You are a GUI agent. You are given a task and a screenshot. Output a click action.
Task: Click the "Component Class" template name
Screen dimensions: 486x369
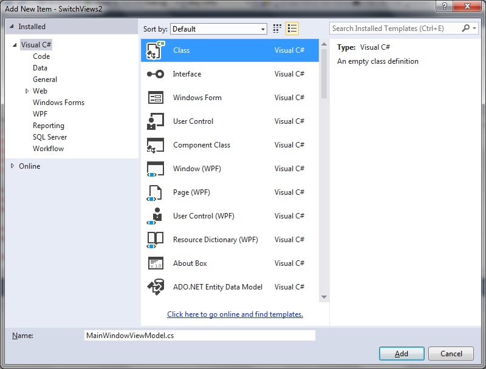click(202, 145)
